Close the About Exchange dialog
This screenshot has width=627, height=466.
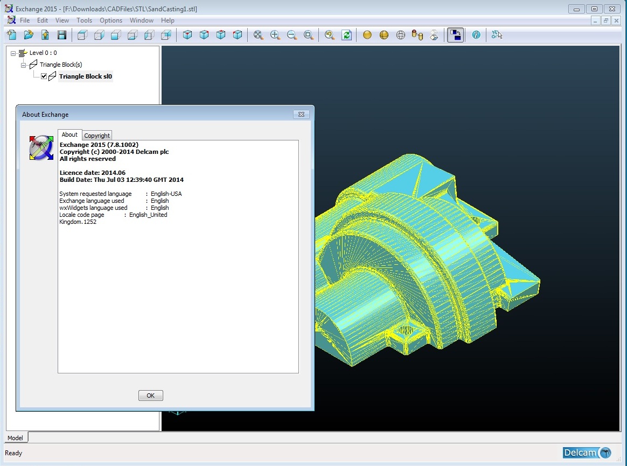(x=301, y=114)
